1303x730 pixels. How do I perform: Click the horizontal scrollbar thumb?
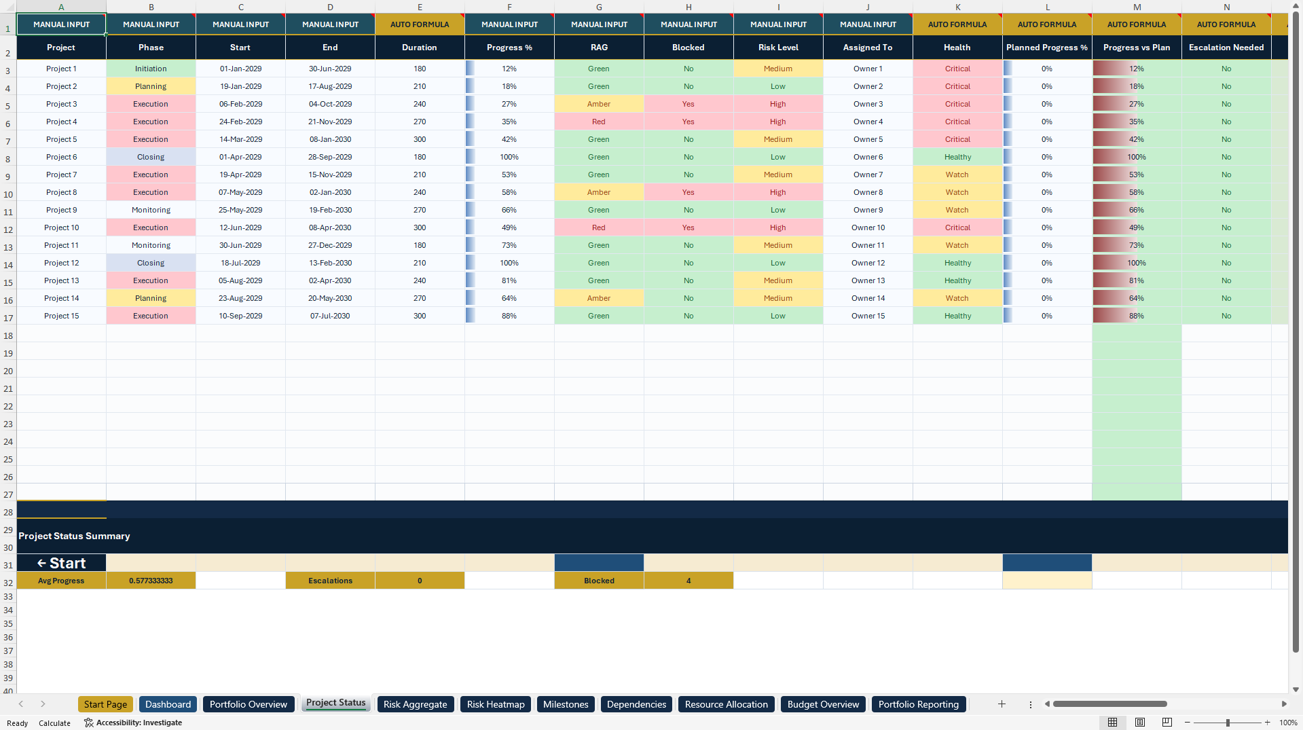[x=1109, y=704]
